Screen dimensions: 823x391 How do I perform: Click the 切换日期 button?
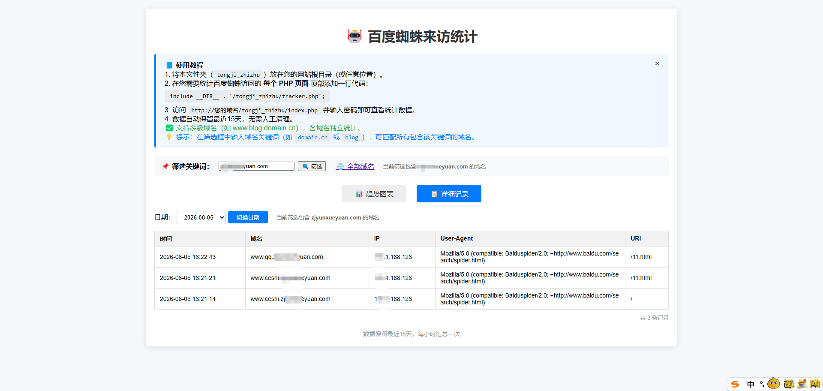pos(248,217)
